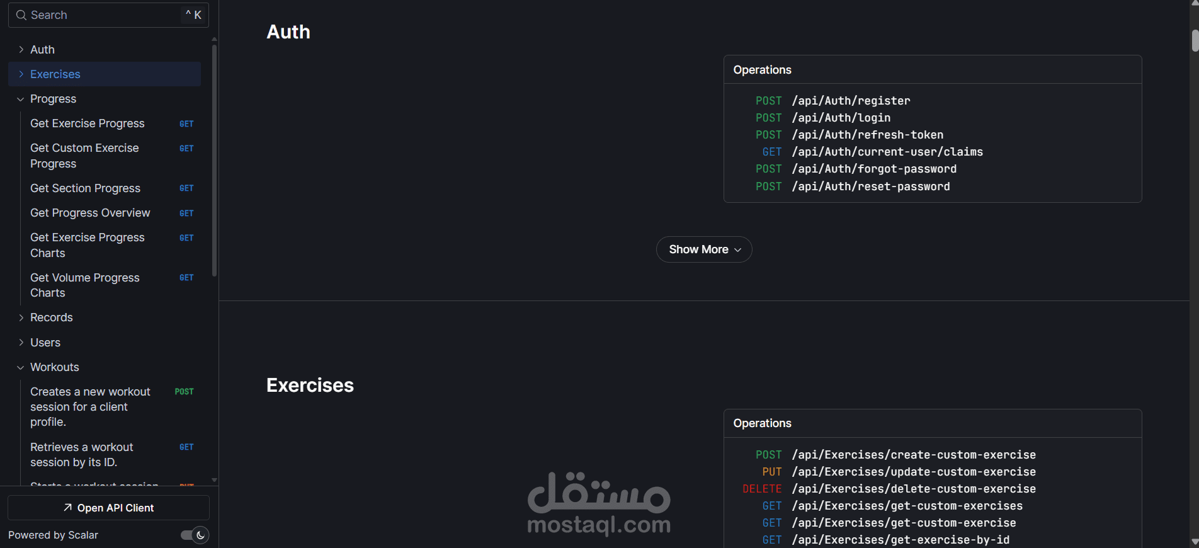Expand the Users sidebar section
Image resolution: width=1199 pixels, height=548 pixels.
click(21, 343)
